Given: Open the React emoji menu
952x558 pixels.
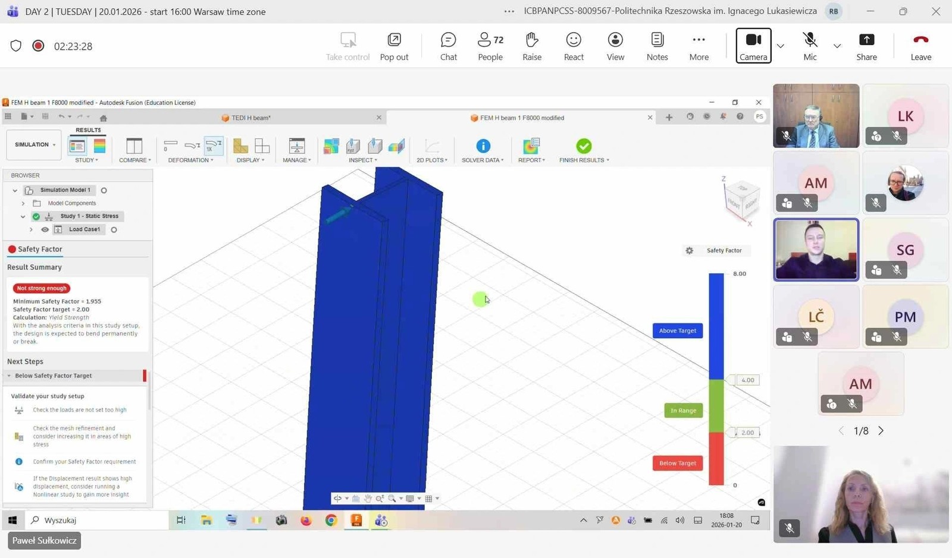Looking at the screenshot, I should click(x=574, y=46).
